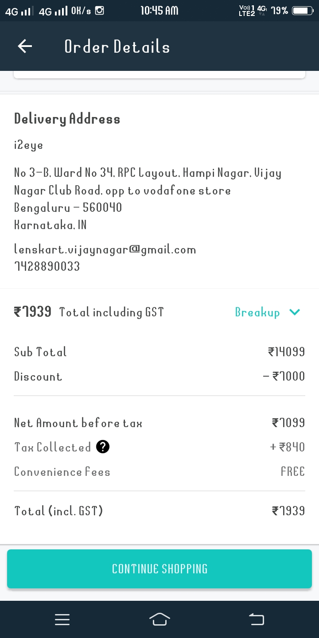319x638 pixels.
Task: Open Android recent apps menu icon
Action: tap(62, 619)
